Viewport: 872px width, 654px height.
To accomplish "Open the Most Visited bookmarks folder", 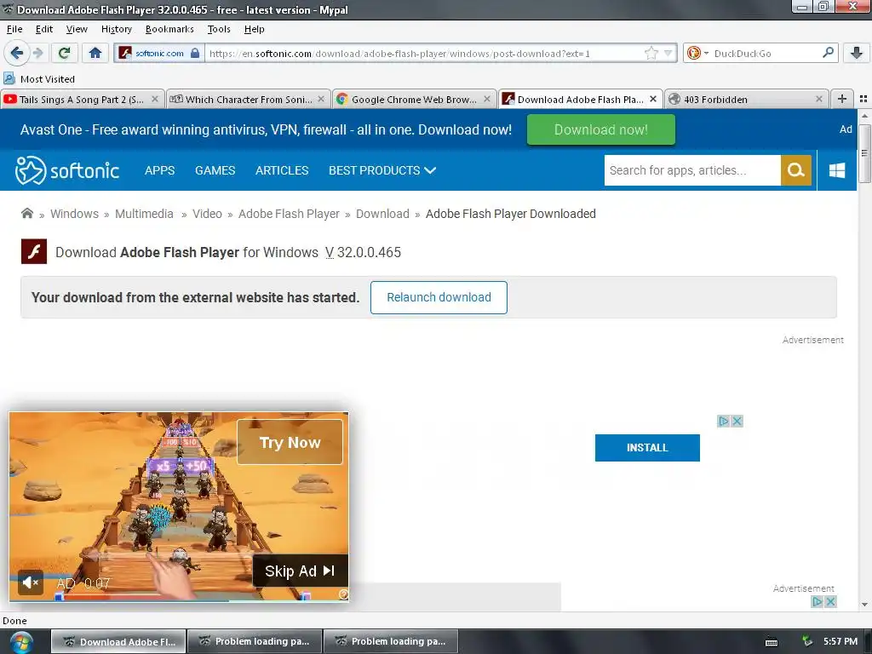I will point(39,79).
